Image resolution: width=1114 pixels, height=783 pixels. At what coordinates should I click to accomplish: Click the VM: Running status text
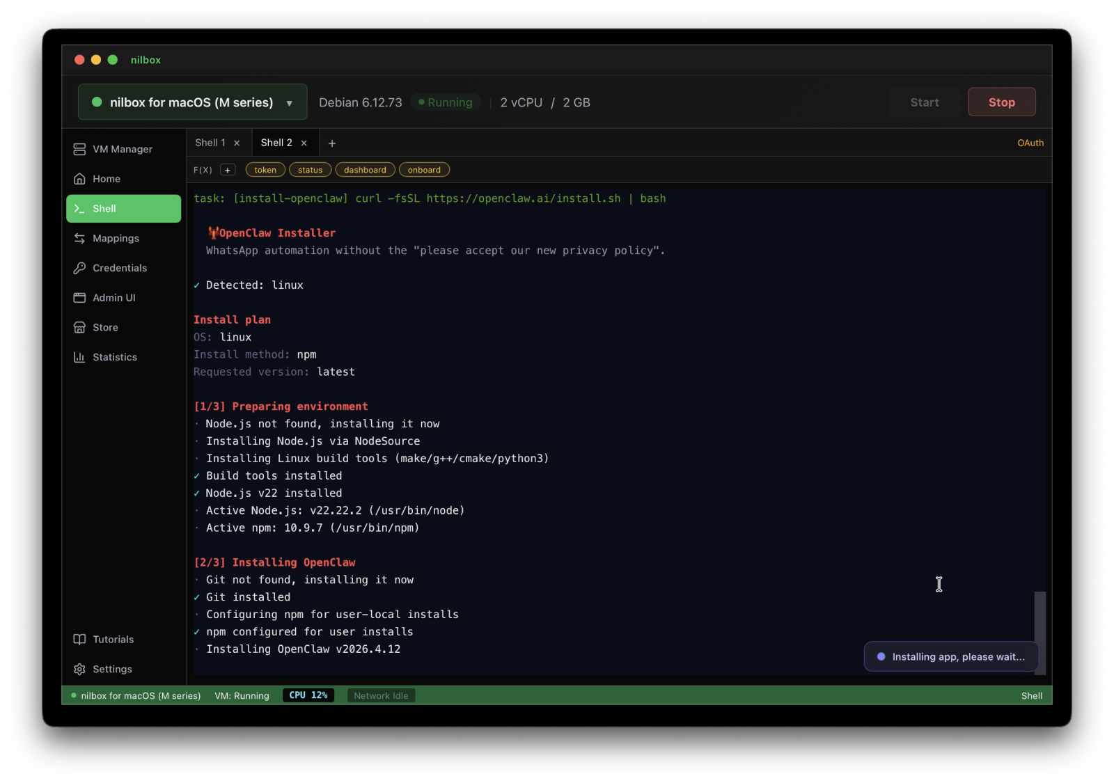pyautogui.click(x=242, y=696)
